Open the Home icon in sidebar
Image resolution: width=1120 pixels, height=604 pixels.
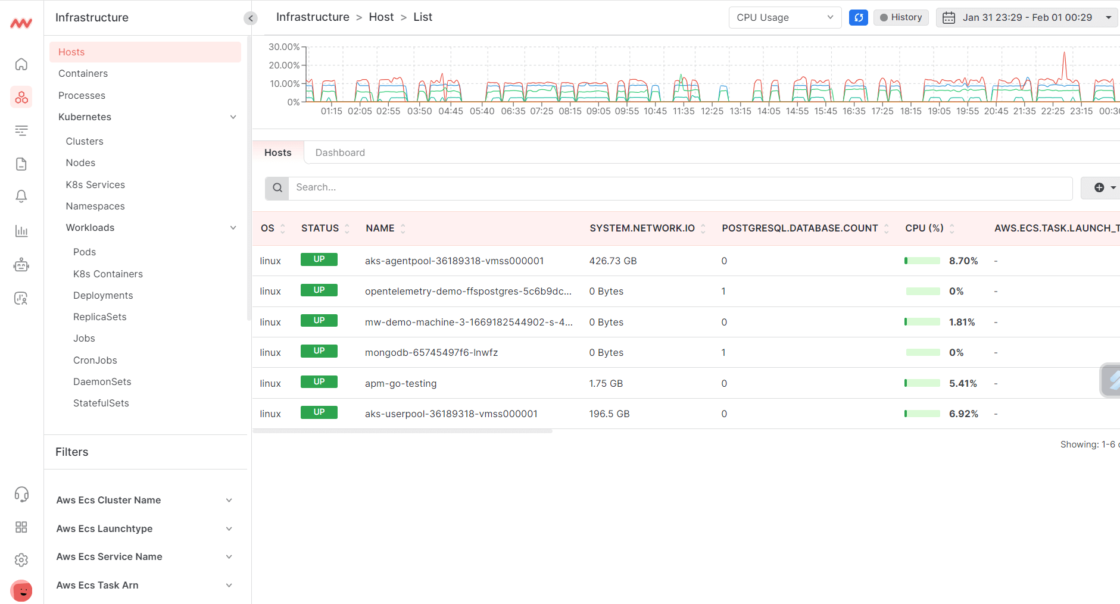coord(21,64)
